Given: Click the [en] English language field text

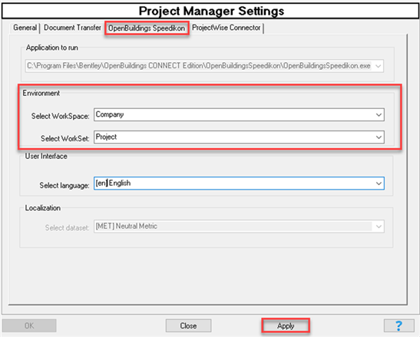Looking at the screenshot, I should [x=113, y=183].
